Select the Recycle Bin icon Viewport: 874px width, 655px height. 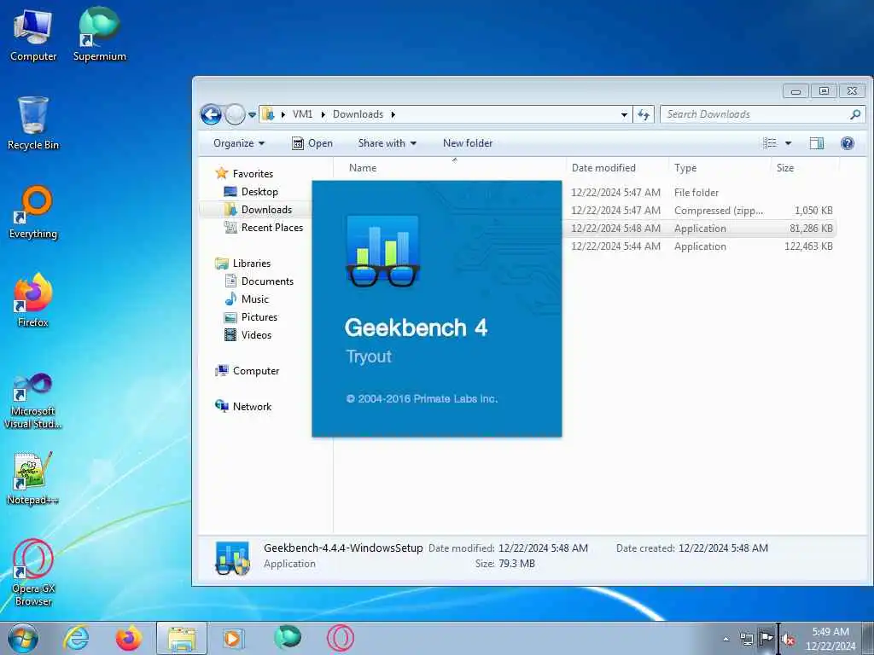(33, 124)
